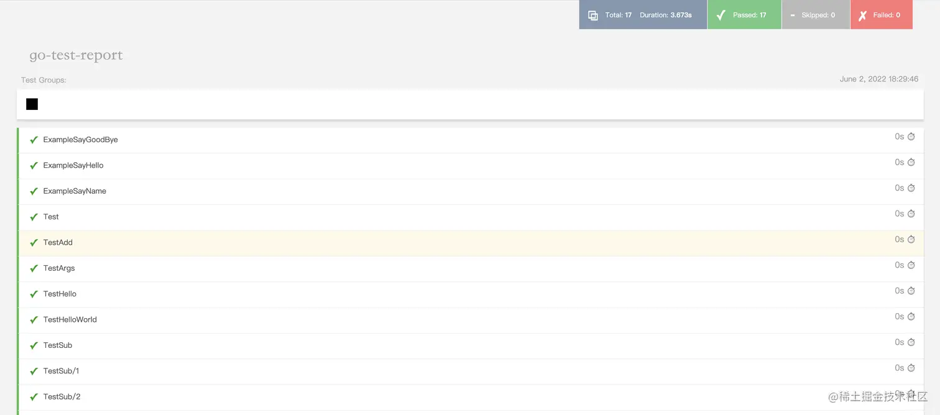Expand the TestArgs test result row
This screenshot has height=415, width=940.
coord(471,268)
